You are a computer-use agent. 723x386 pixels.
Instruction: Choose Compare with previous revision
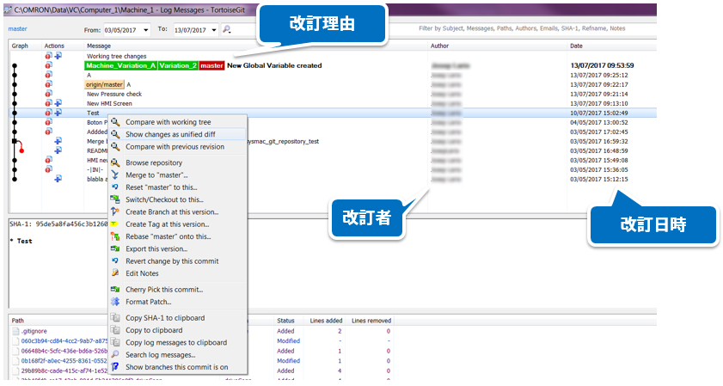(175, 146)
